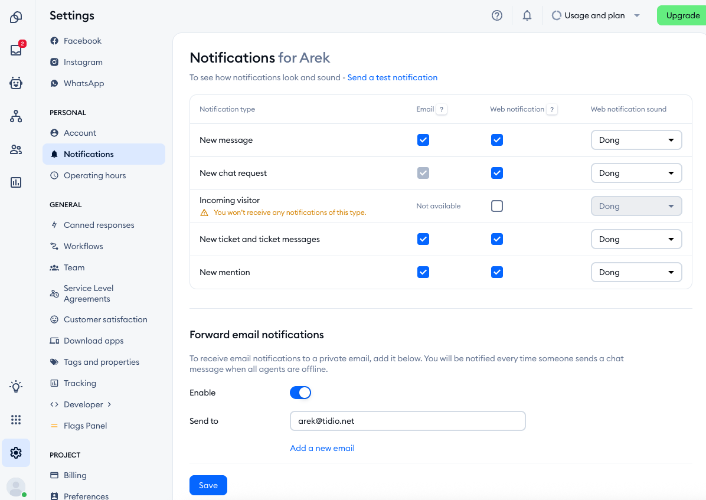This screenshot has height=500, width=706.
Task: Disable forward email notifications toggle
Action: tap(300, 393)
